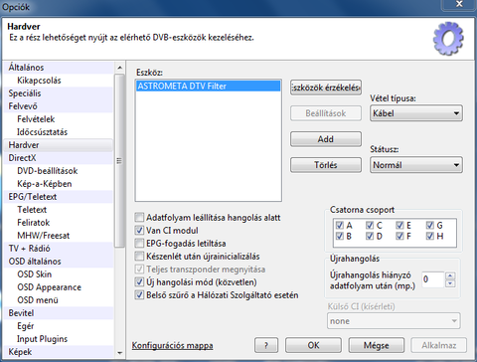
Task: Select the Általános category
Action: click(x=58, y=68)
